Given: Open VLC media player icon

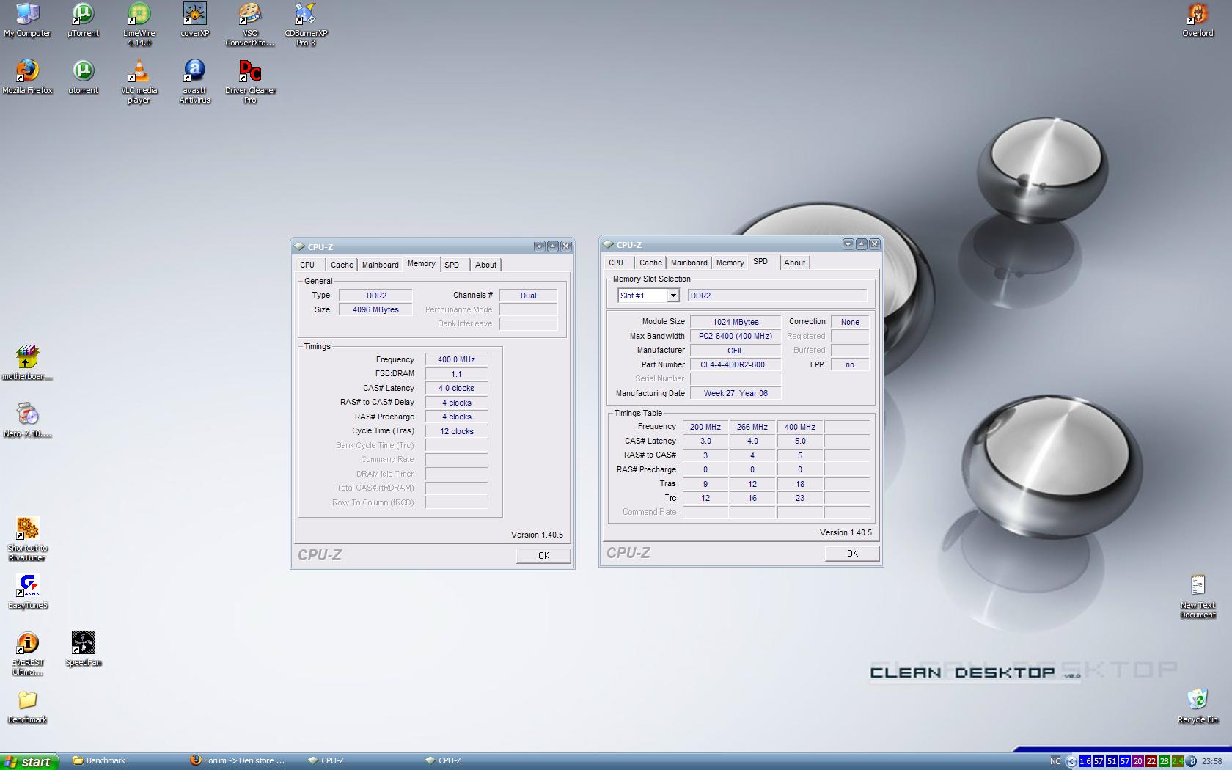Looking at the screenshot, I should (x=139, y=81).
